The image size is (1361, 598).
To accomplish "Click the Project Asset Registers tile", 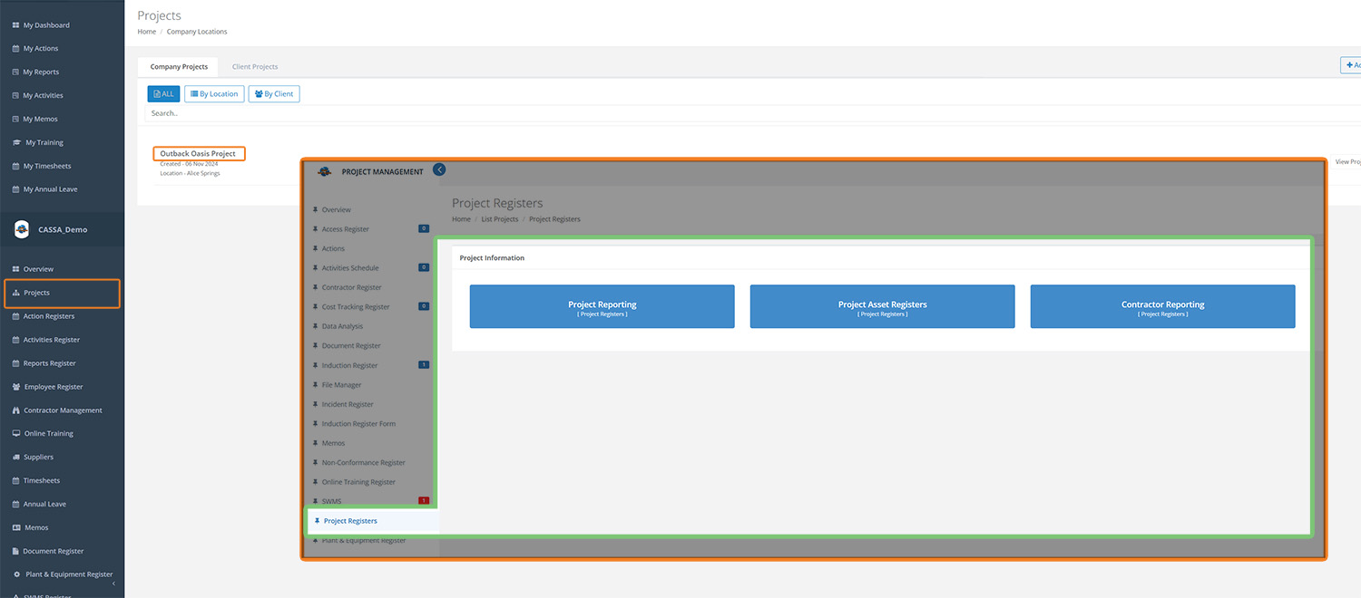I will click(882, 307).
